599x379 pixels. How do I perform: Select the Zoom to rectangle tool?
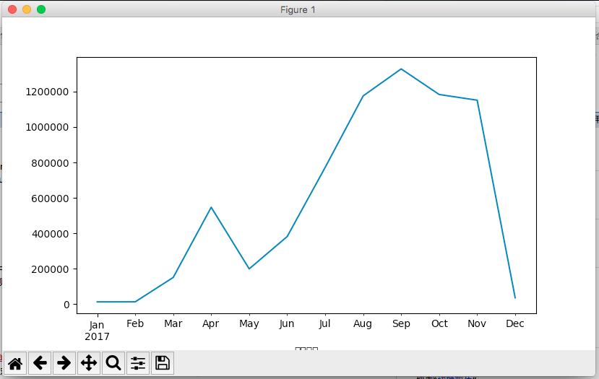pyautogui.click(x=113, y=363)
